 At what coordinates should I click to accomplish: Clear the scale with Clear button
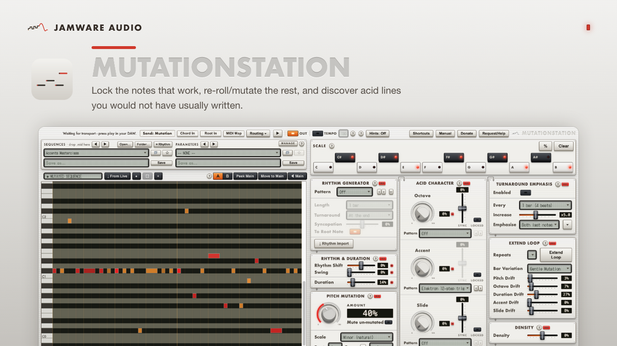click(x=564, y=146)
